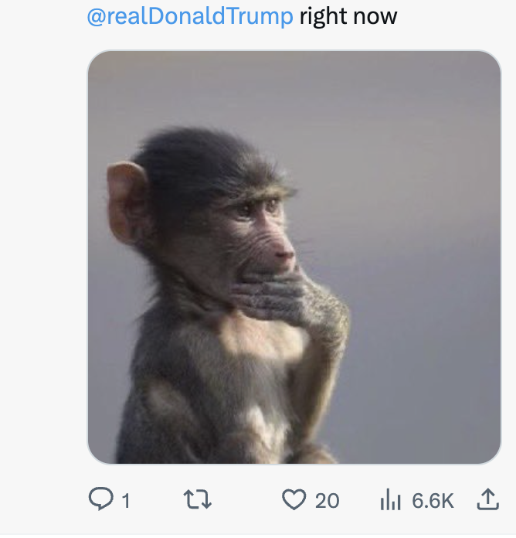Open the thinking baboon photo

click(x=294, y=257)
